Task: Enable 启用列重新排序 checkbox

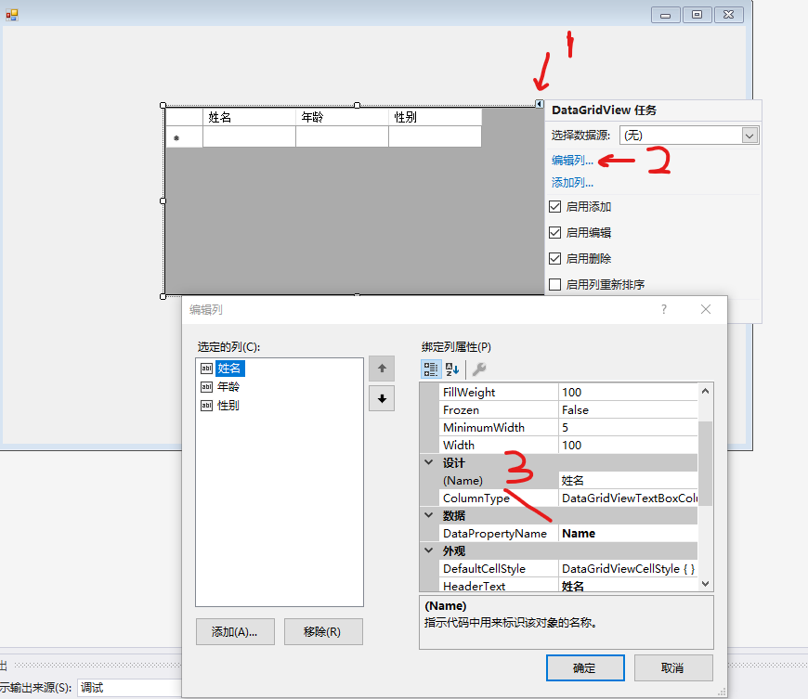Action: (x=554, y=284)
